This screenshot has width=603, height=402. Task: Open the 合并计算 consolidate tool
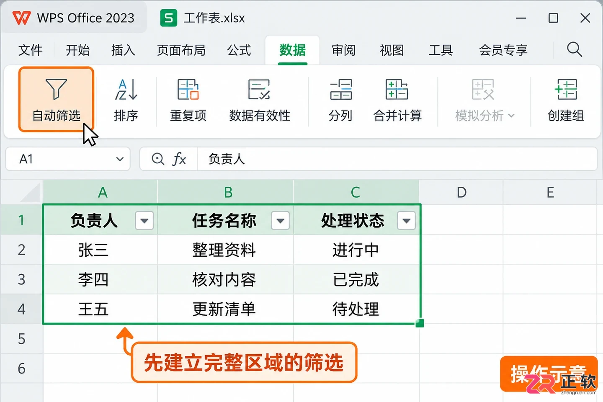point(397,100)
